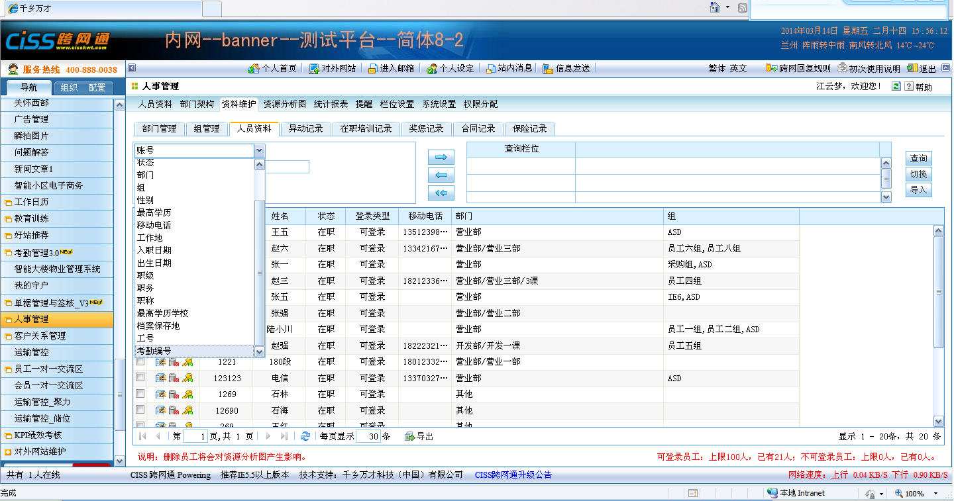Tick the checkbox for row 123123

point(140,377)
